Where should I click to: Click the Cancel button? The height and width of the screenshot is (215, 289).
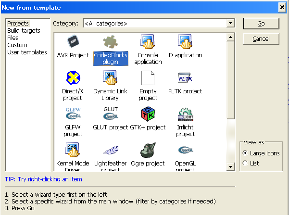[261, 39]
